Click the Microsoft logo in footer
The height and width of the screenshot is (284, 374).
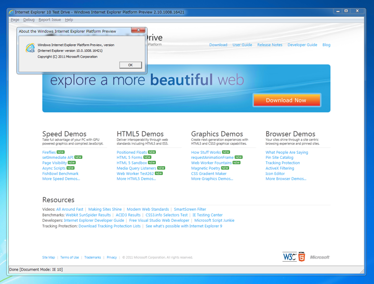[x=319, y=257]
